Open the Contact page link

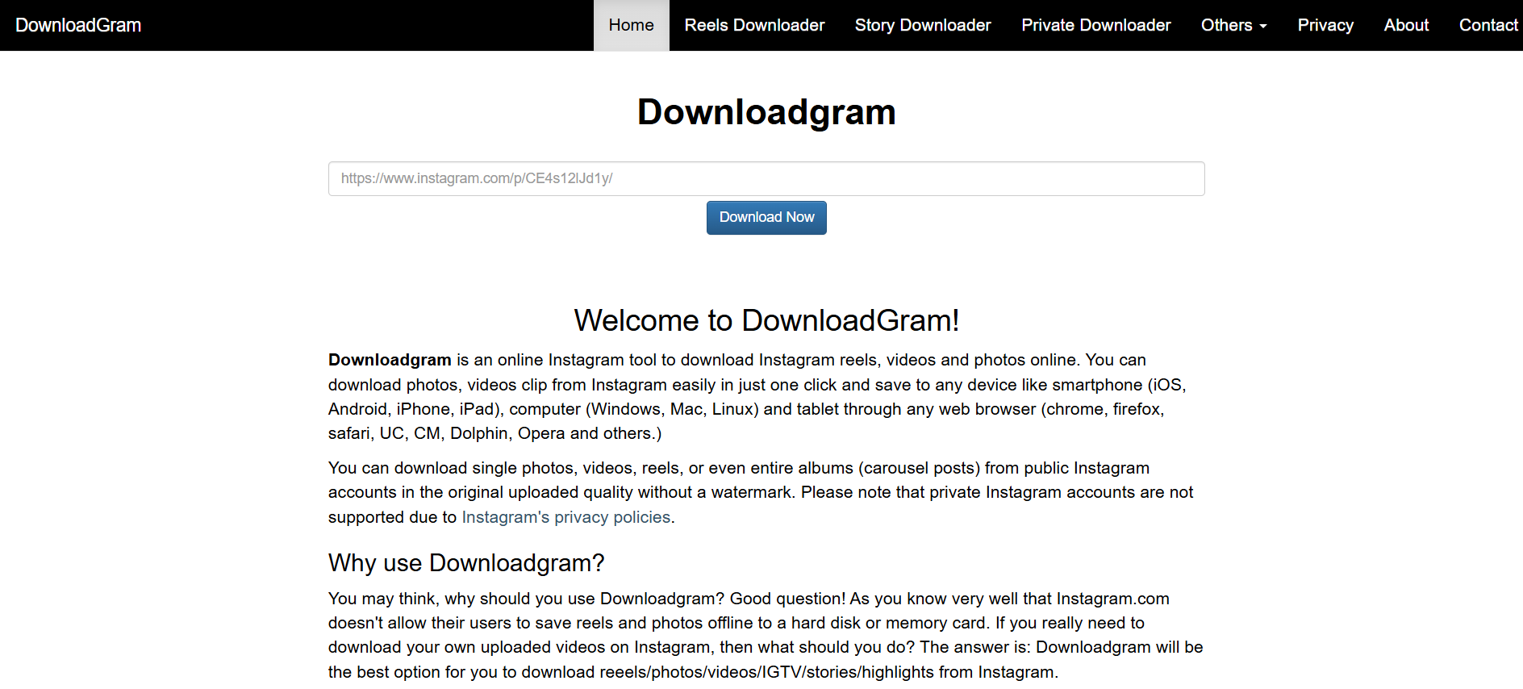(x=1488, y=25)
